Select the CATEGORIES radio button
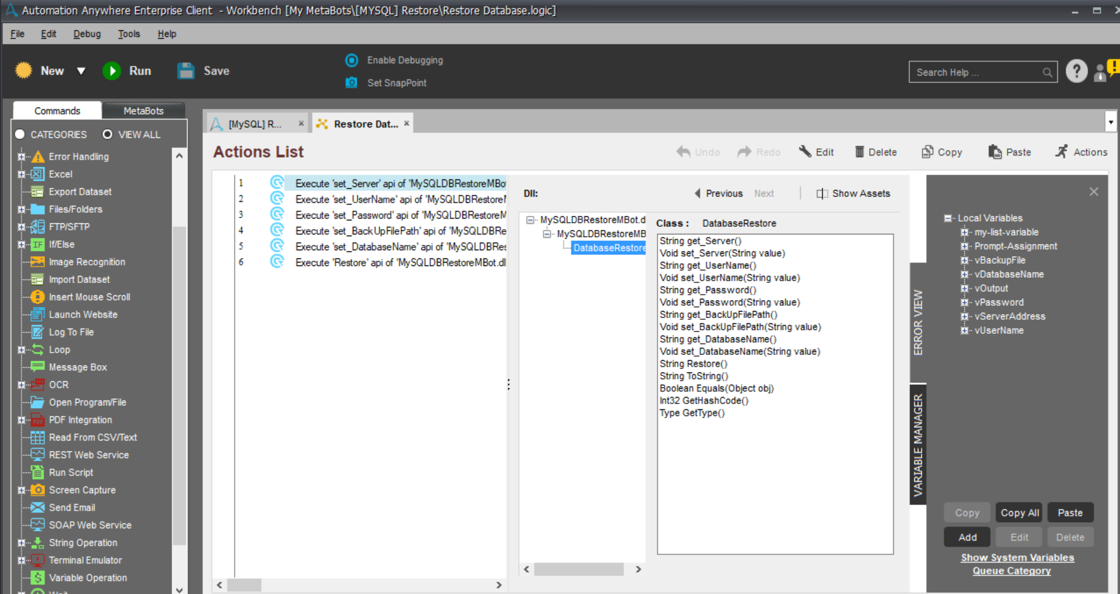The height and width of the screenshot is (594, 1120). point(20,134)
